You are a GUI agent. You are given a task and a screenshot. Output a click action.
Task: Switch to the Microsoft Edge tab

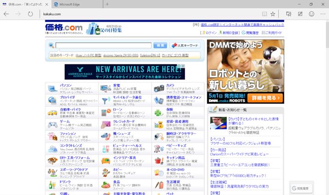[x=77, y=4]
